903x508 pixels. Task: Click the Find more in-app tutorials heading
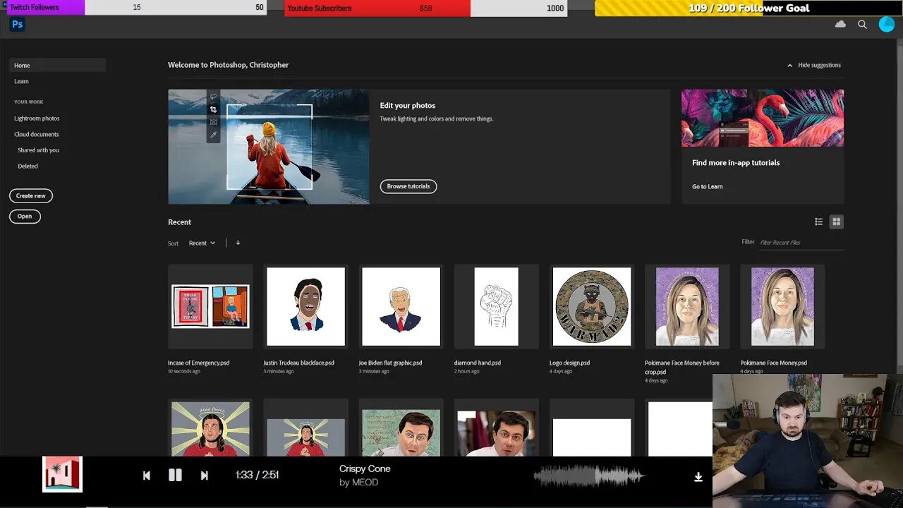736,163
